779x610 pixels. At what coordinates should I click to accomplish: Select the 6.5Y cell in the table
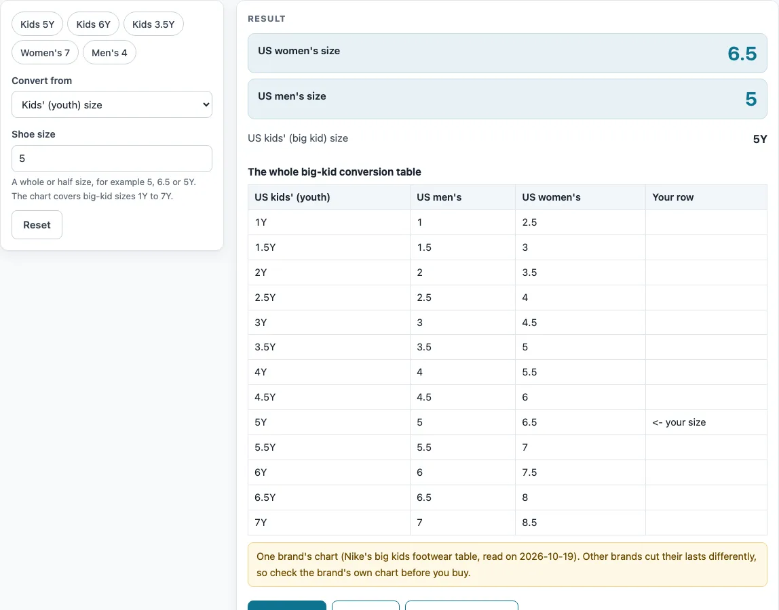point(329,497)
